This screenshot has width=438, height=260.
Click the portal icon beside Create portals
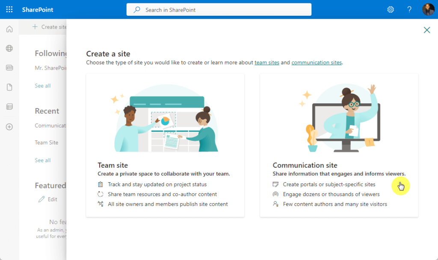[275, 184]
